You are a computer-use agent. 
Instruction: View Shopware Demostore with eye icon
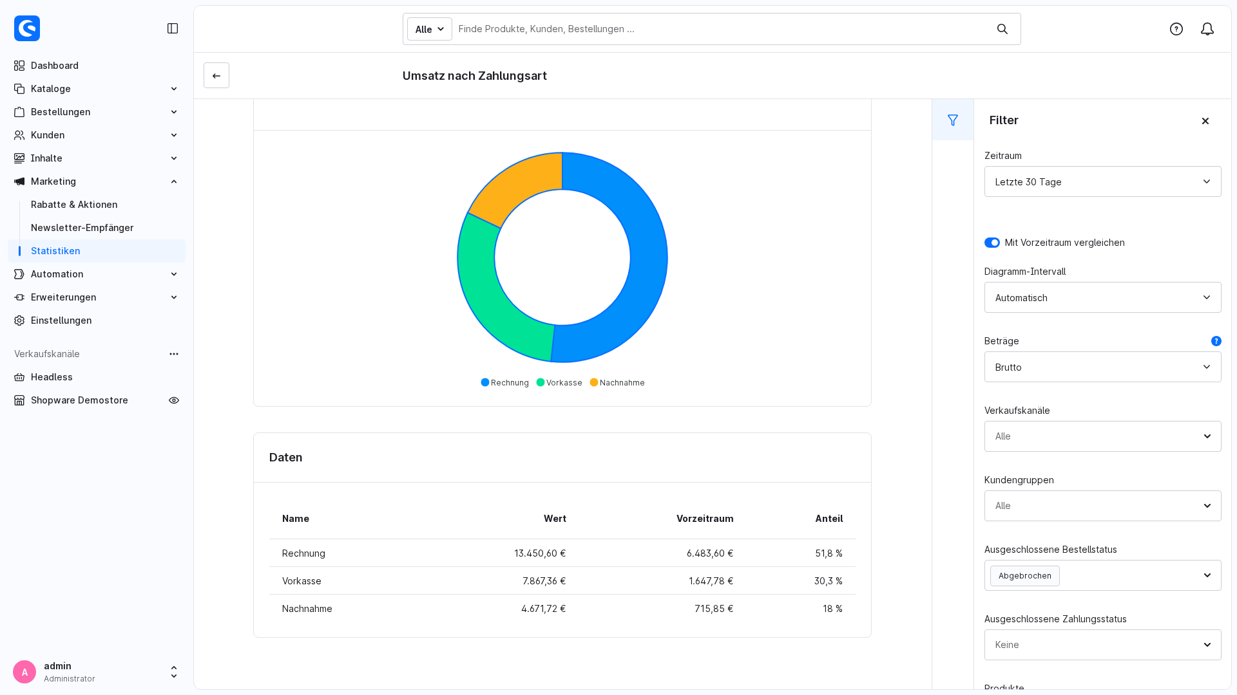click(x=174, y=400)
